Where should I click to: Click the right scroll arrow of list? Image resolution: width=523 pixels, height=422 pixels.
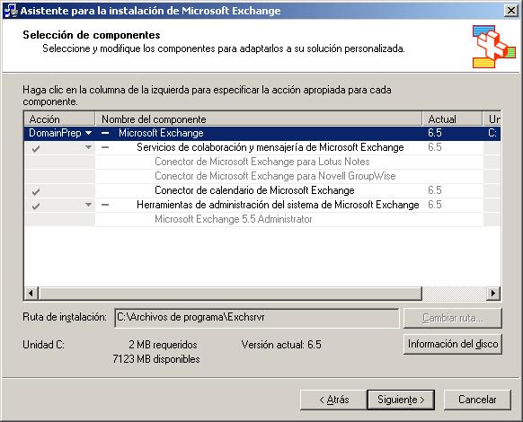493,294
